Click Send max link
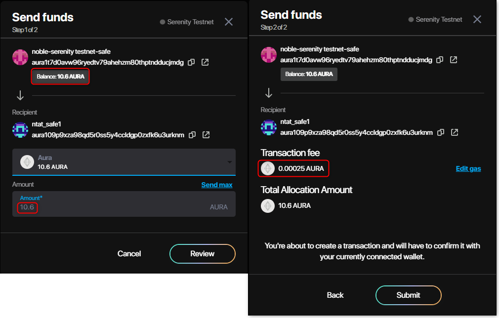The width and height of the screenshot is (499, 318). point(216,185)
